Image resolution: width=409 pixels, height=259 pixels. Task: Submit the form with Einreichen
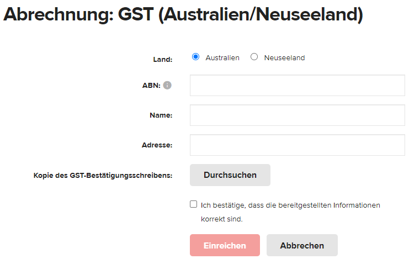coord(225,245)
